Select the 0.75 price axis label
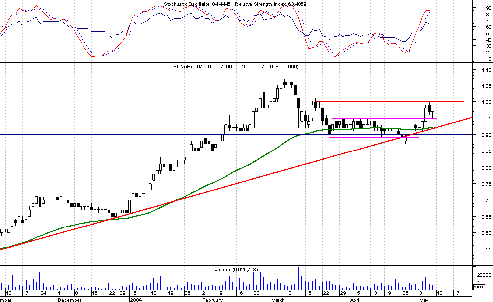Screen dimensions: 493x302 [x=486, y=184]
